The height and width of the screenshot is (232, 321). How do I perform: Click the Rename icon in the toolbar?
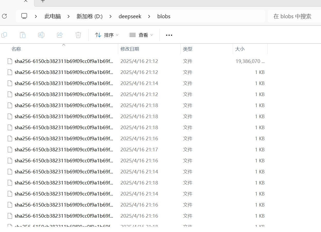pyautogui.click(x=41, y=35)
